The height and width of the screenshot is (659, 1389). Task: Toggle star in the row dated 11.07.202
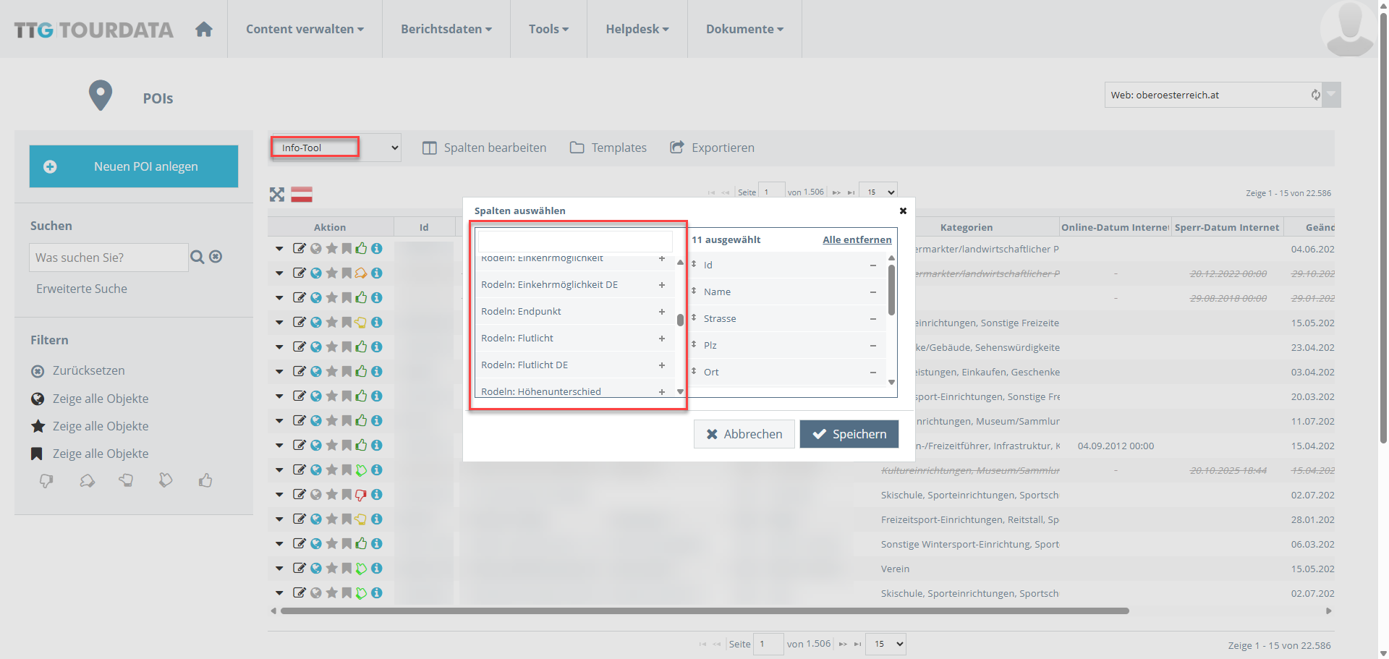pos(332,420)
